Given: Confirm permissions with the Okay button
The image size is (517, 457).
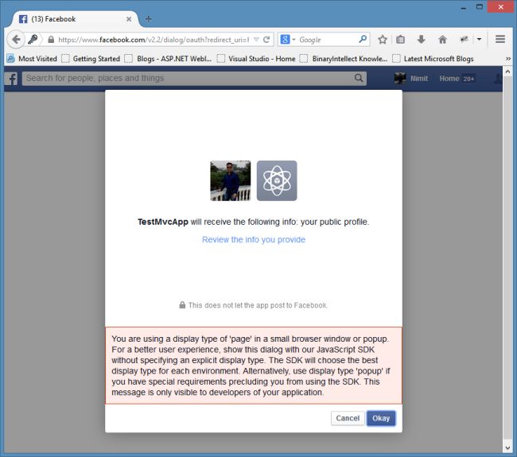Looking at the screenshot, I should coord(381,418).
